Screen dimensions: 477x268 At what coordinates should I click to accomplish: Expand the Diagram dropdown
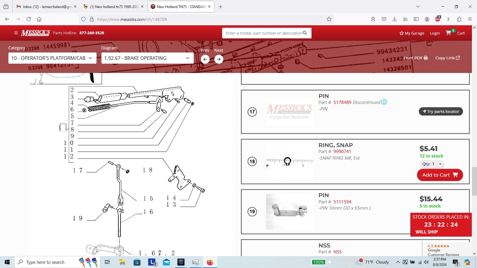pos(147,58)
